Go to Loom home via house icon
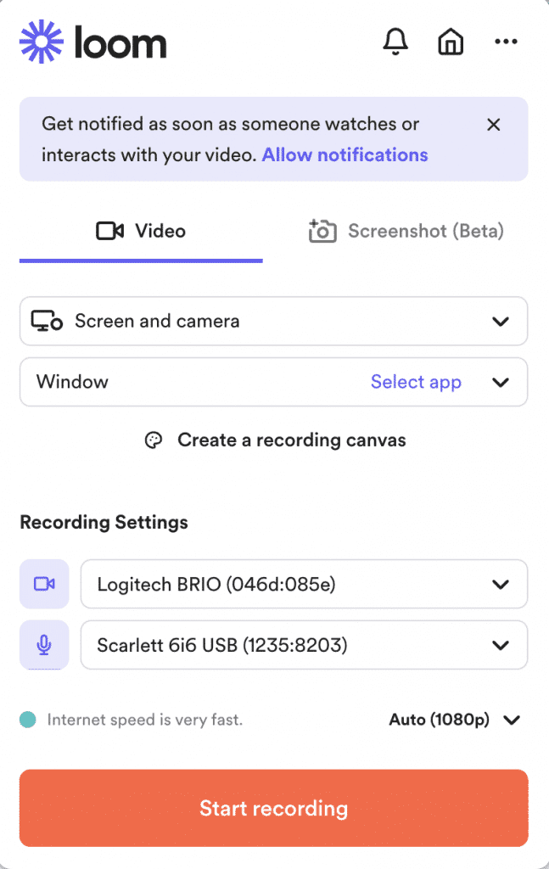This screenshot has height=869, width=549. tap(451, 42)
